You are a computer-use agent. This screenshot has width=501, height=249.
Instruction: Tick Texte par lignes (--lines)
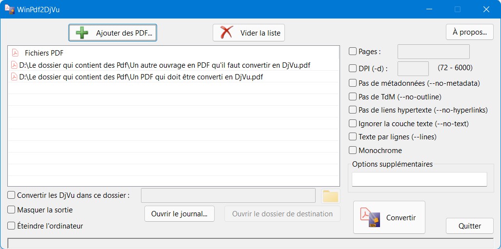[352, 136]
